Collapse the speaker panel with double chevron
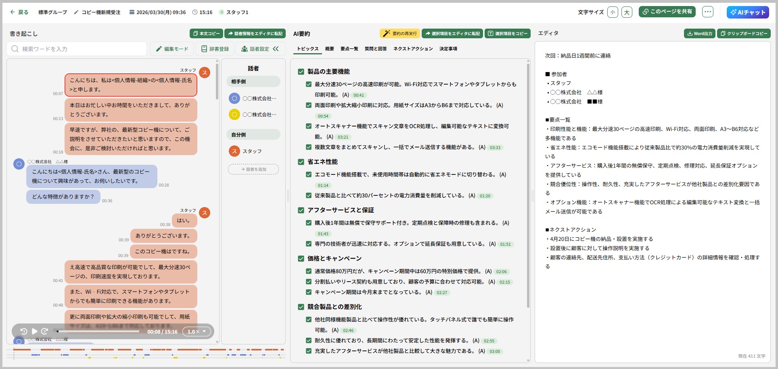The height and width of the screenshot is (369, 778). pyautogui.click(x=276, y=49)
